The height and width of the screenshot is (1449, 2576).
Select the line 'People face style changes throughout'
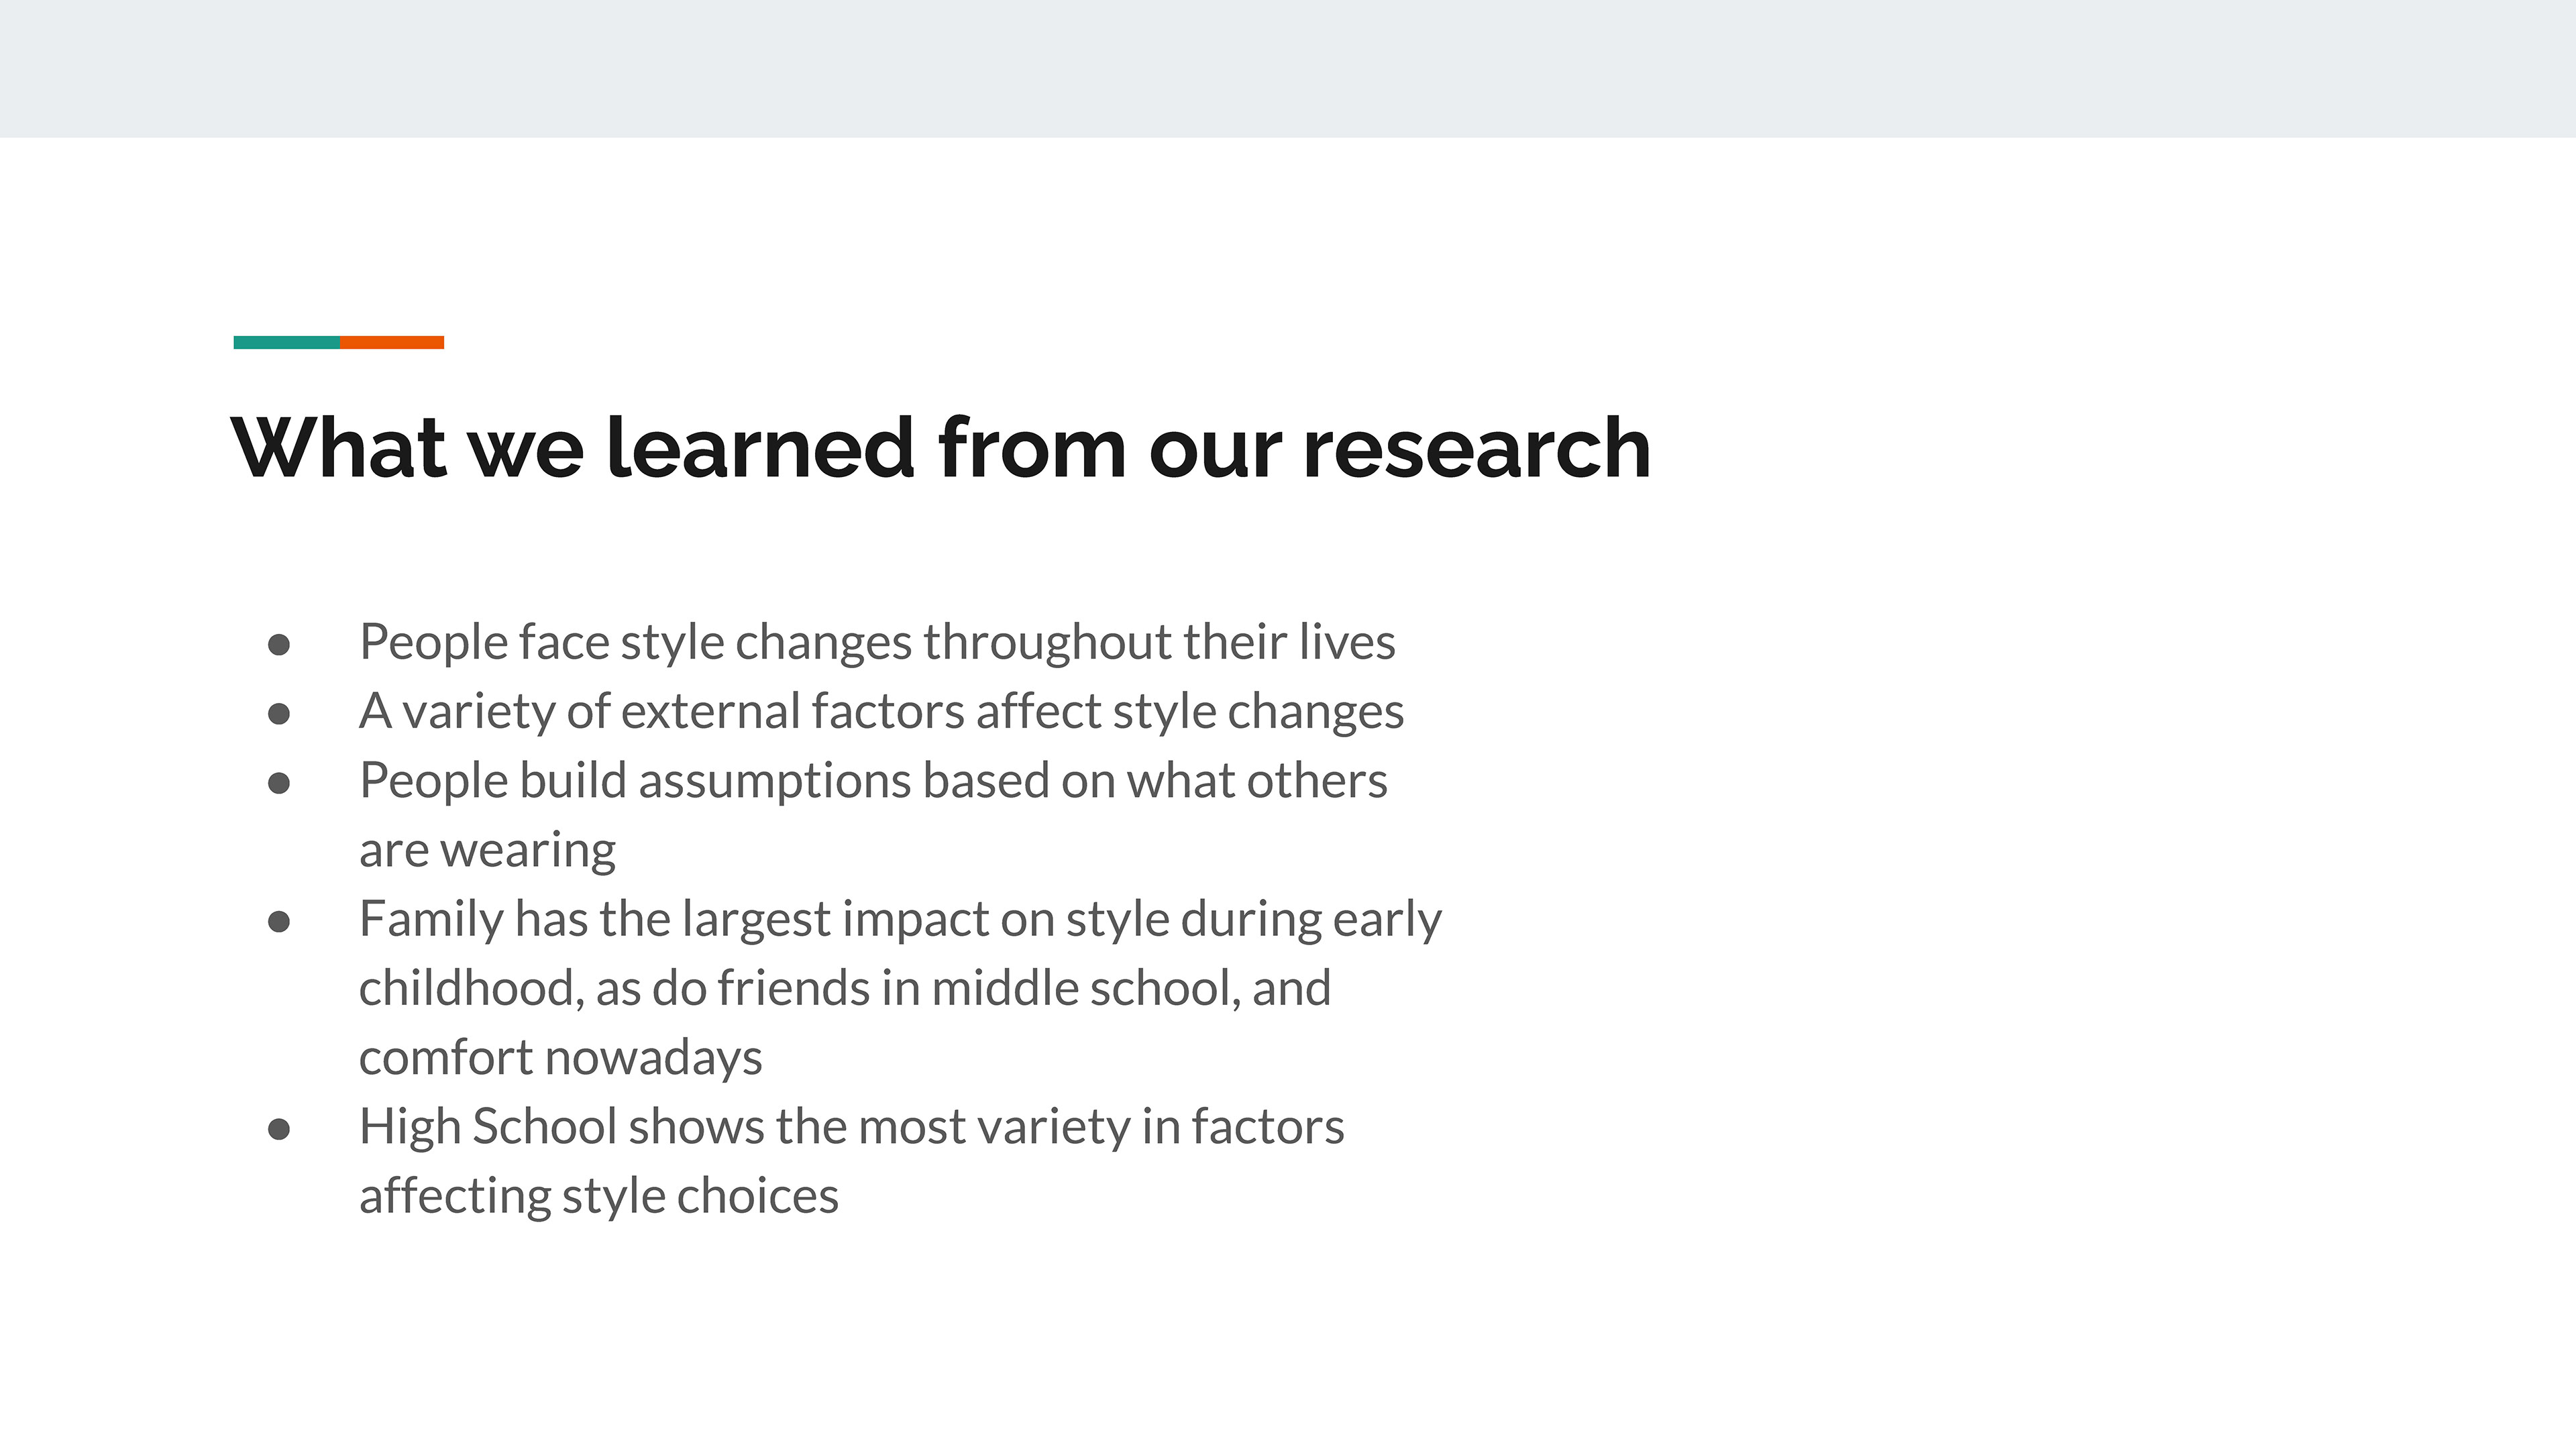coord(877,642)
